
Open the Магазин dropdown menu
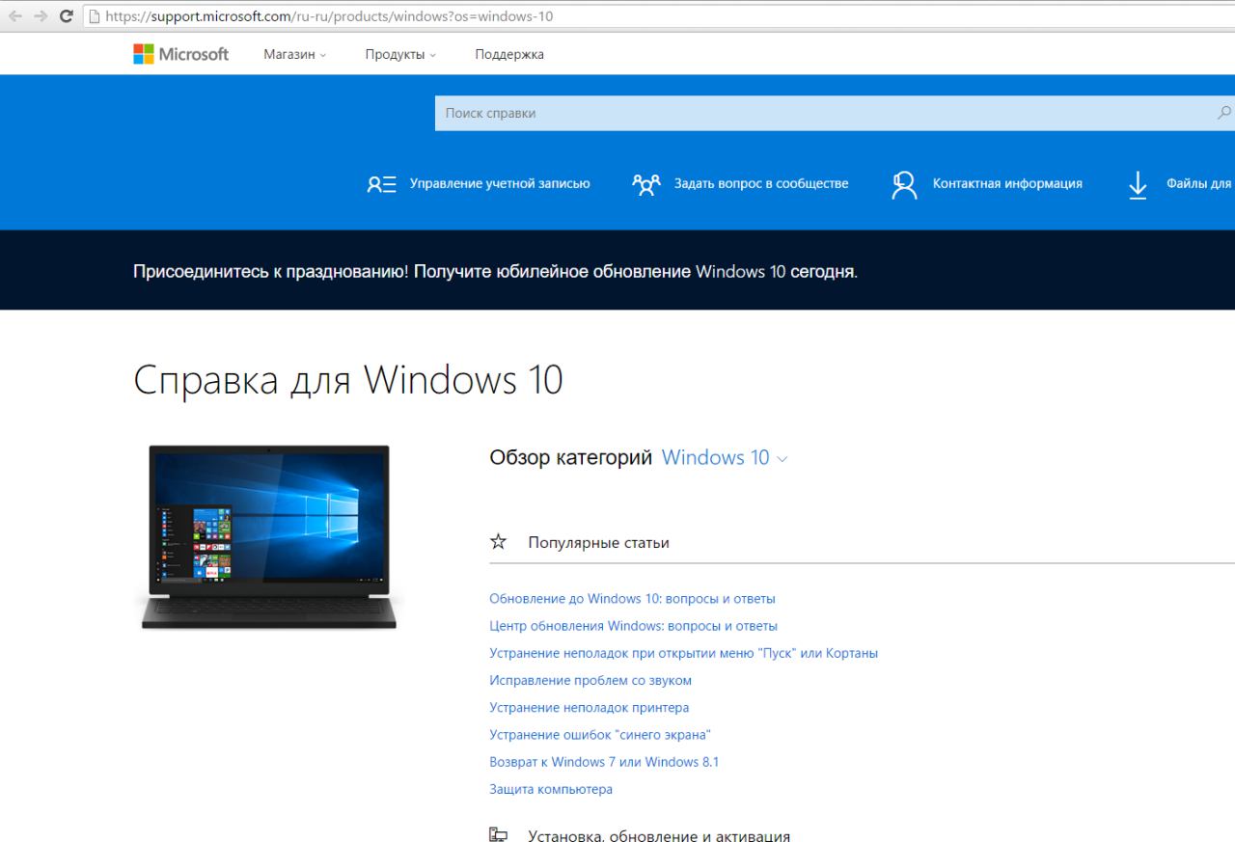click(x=294, y=55)
